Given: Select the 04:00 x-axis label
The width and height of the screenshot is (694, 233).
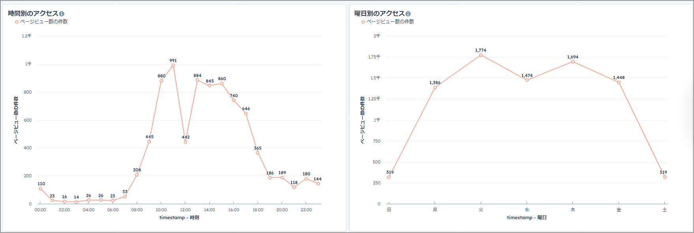Looking at the screenshot, I should click(88, 210).
